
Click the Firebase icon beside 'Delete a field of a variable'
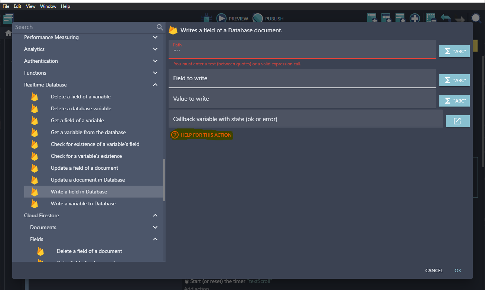pos(35,97)
